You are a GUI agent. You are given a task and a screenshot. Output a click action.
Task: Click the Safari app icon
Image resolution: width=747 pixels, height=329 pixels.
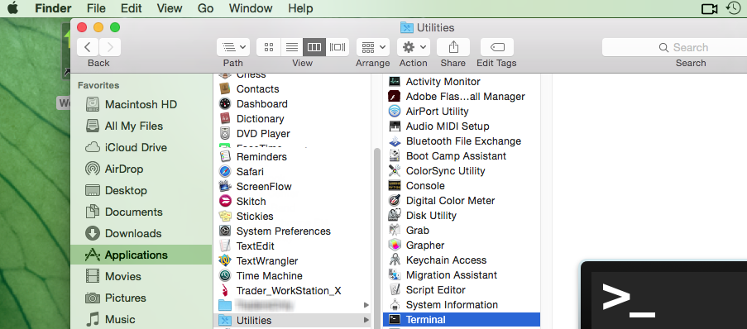225,171
